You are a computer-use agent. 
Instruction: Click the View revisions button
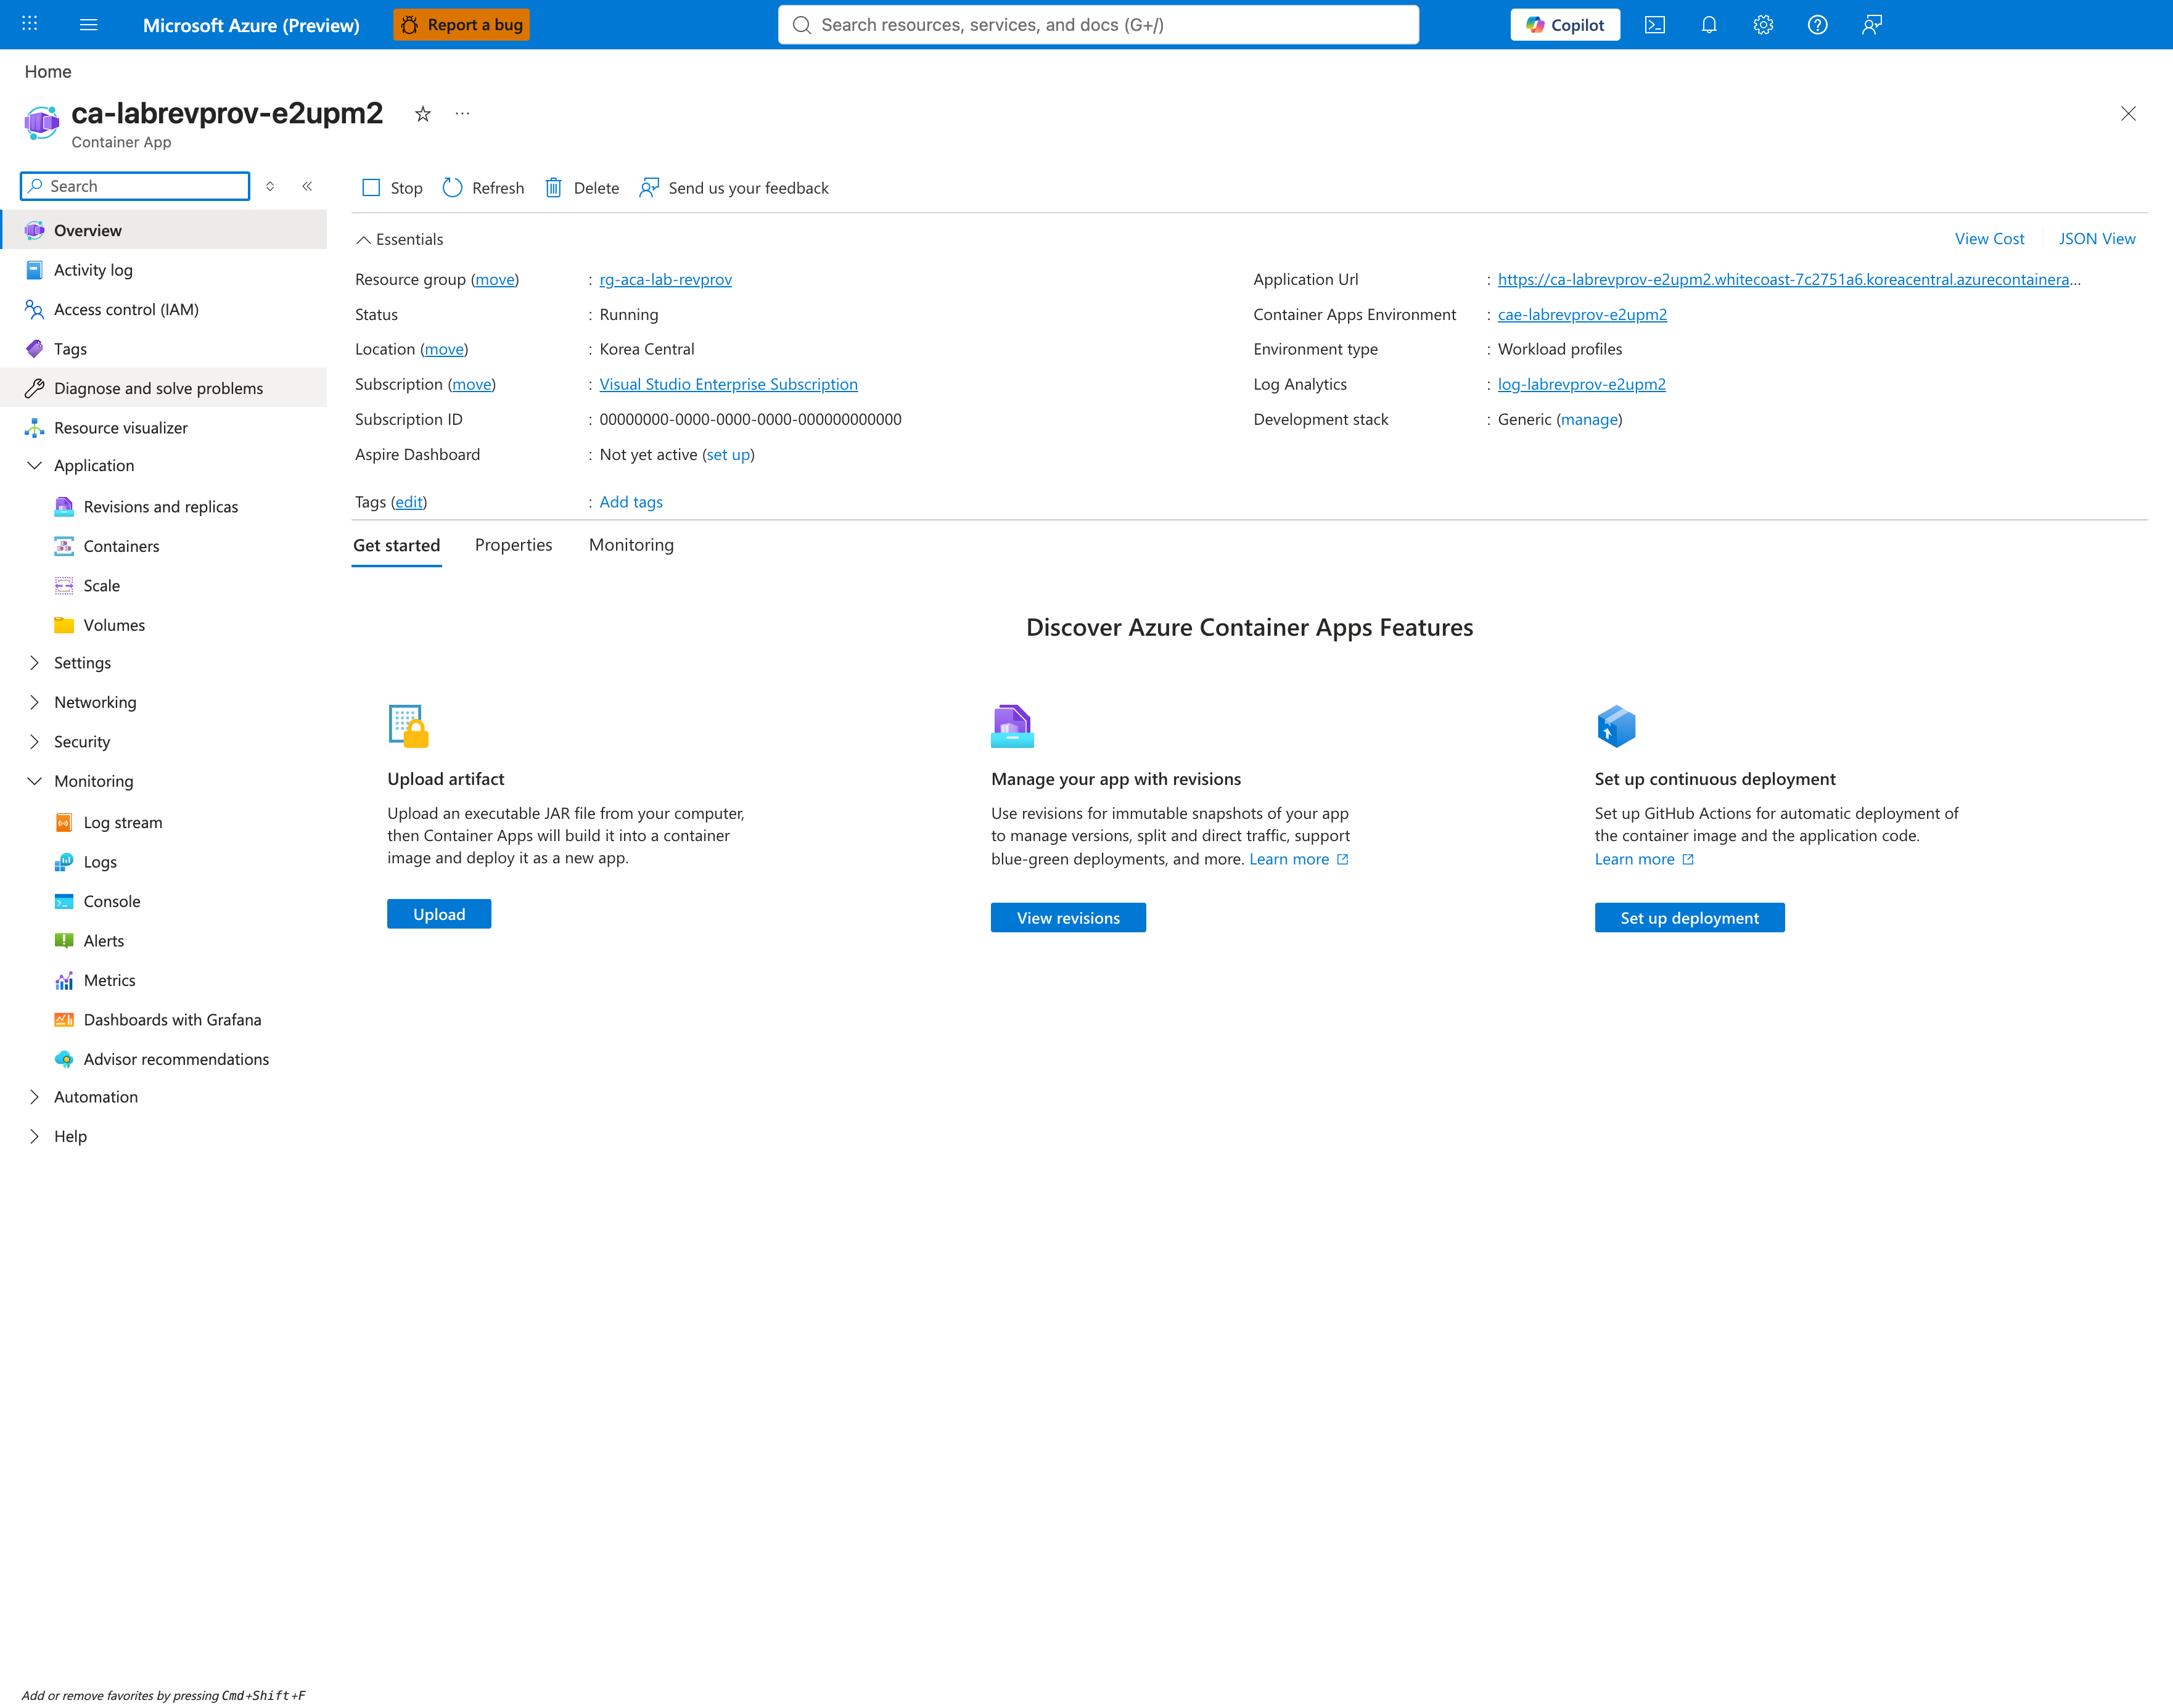click(x=1068, y=918)
